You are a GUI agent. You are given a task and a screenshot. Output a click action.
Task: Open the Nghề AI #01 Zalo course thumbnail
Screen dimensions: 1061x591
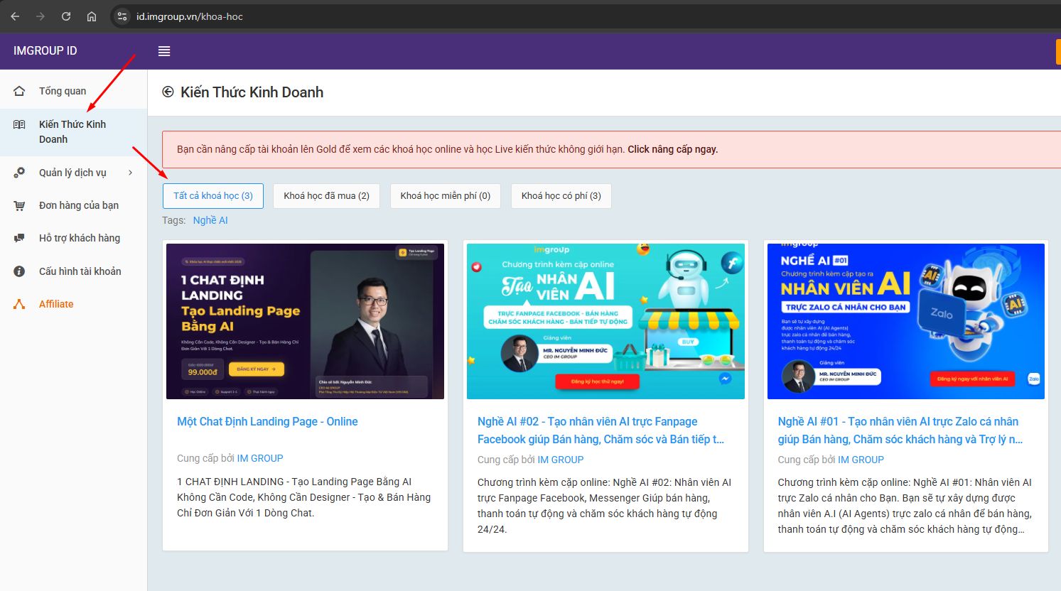905,321
